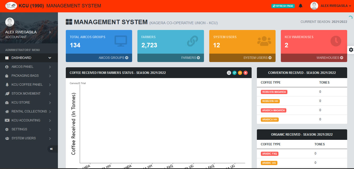Select Packaging Bags in the sidebar
This screenshot has height=169, width=354.
[x=29, y=76]
